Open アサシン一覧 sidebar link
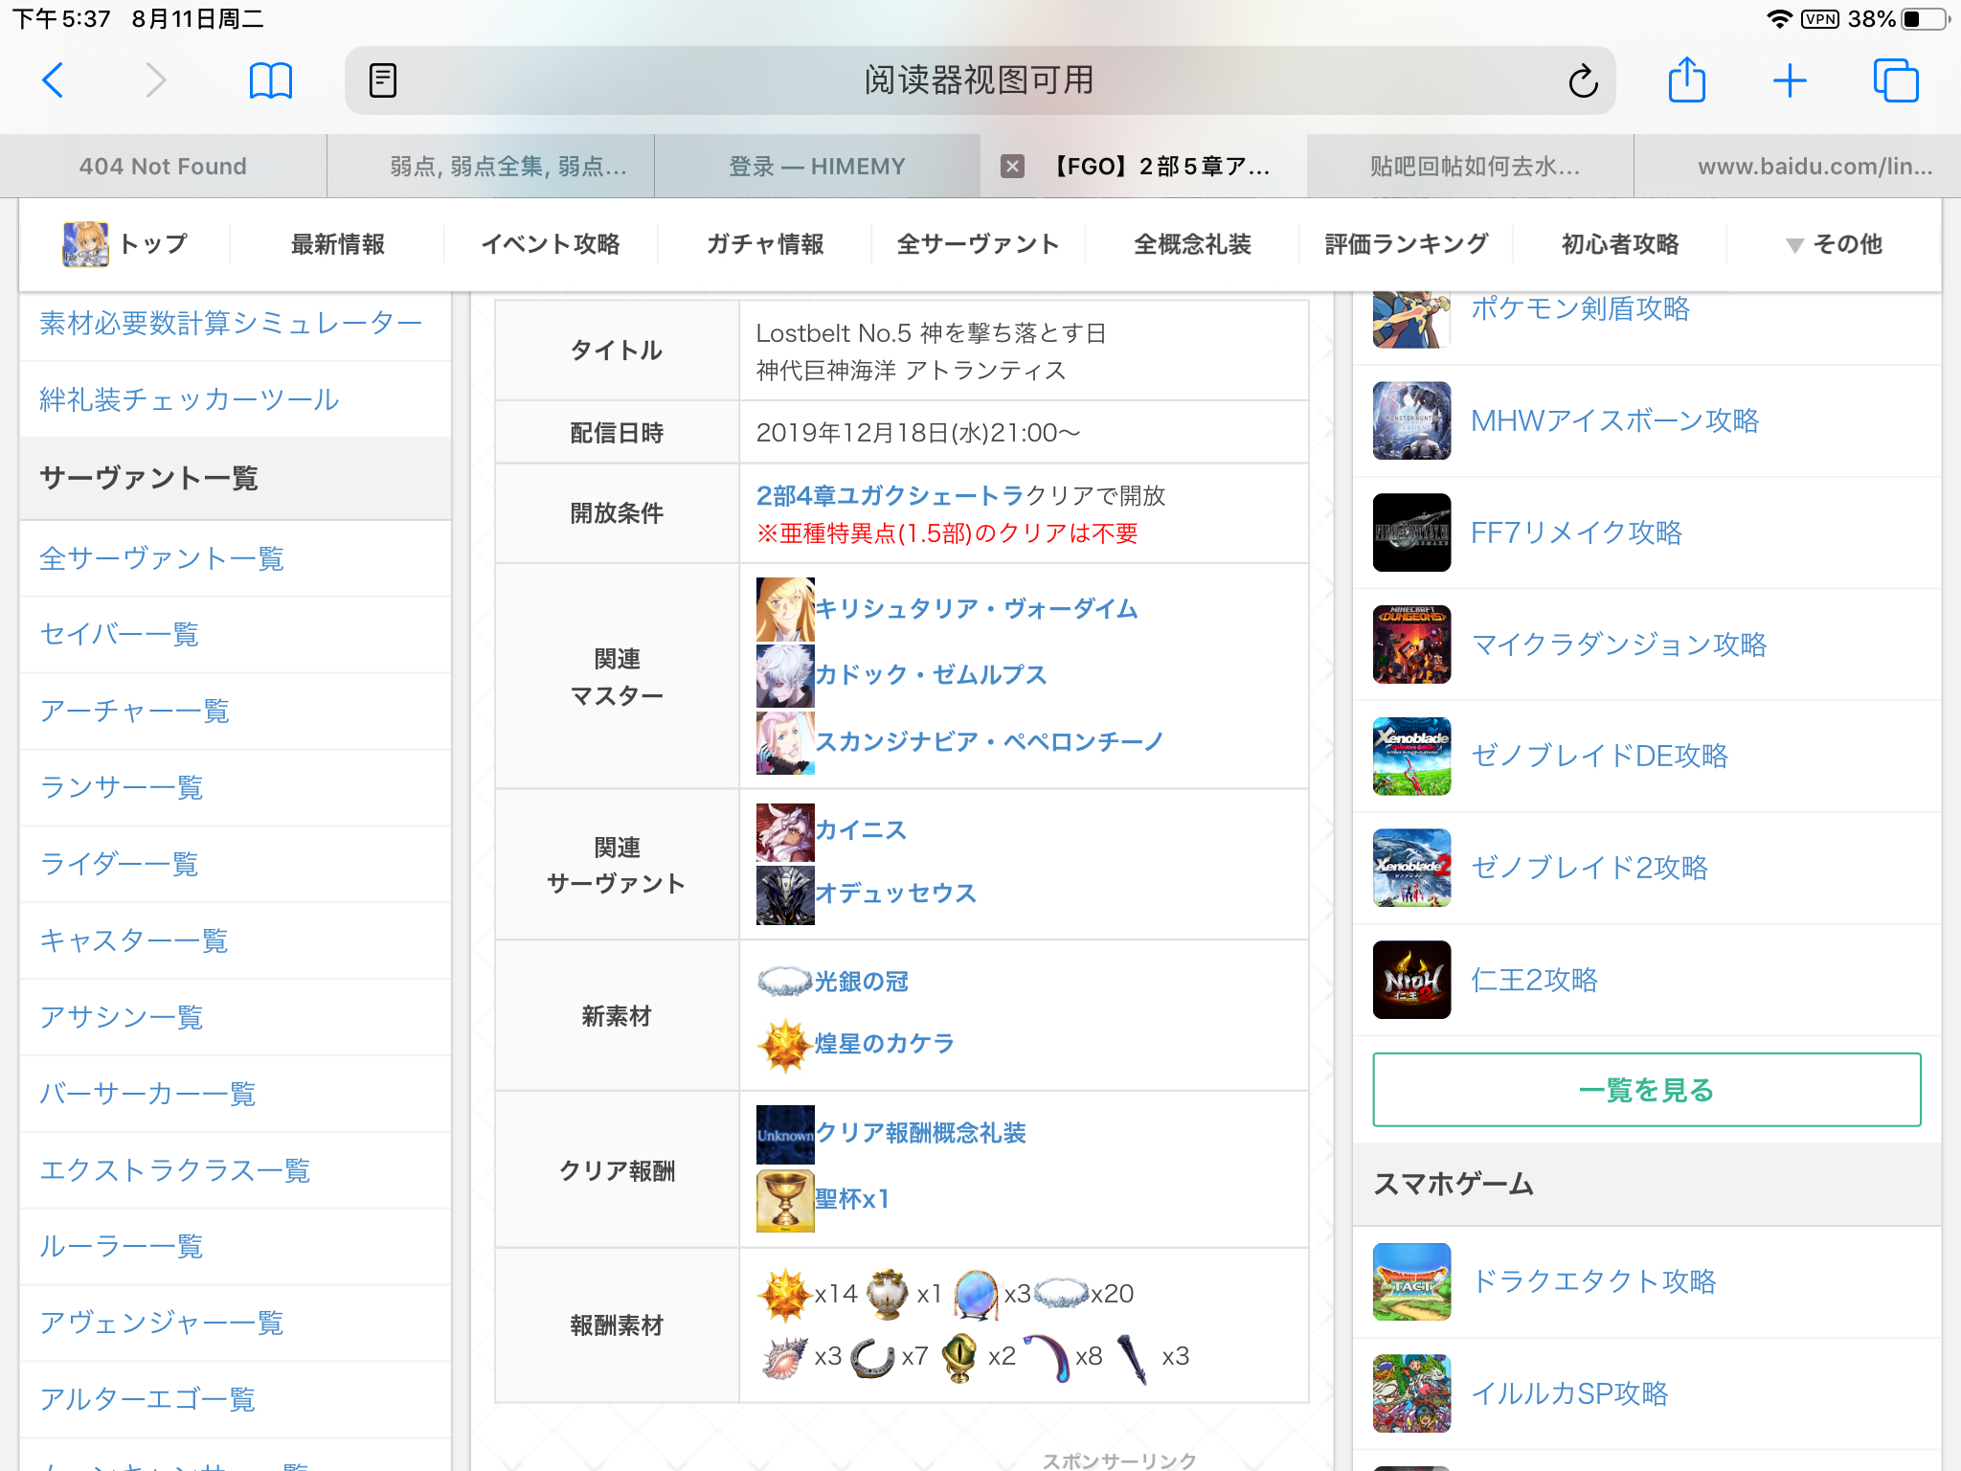Image resolution: width=1961 pixels, height=1471 pixels. 122,1017
